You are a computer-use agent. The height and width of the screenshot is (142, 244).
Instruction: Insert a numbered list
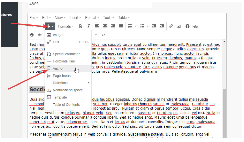coord(142,26)
